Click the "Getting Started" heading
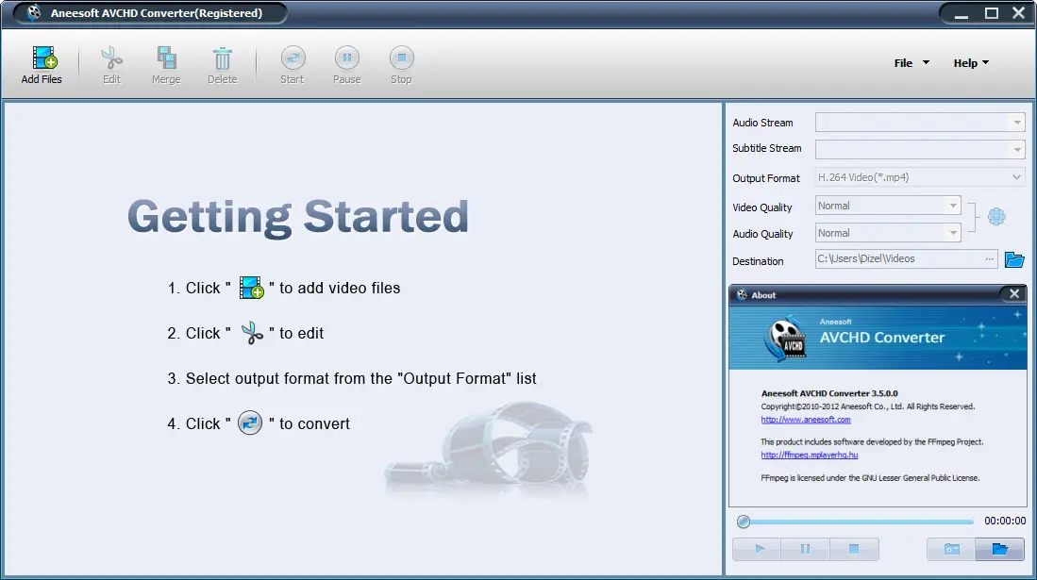1037x580 pixels. click(x=297, y=217)
